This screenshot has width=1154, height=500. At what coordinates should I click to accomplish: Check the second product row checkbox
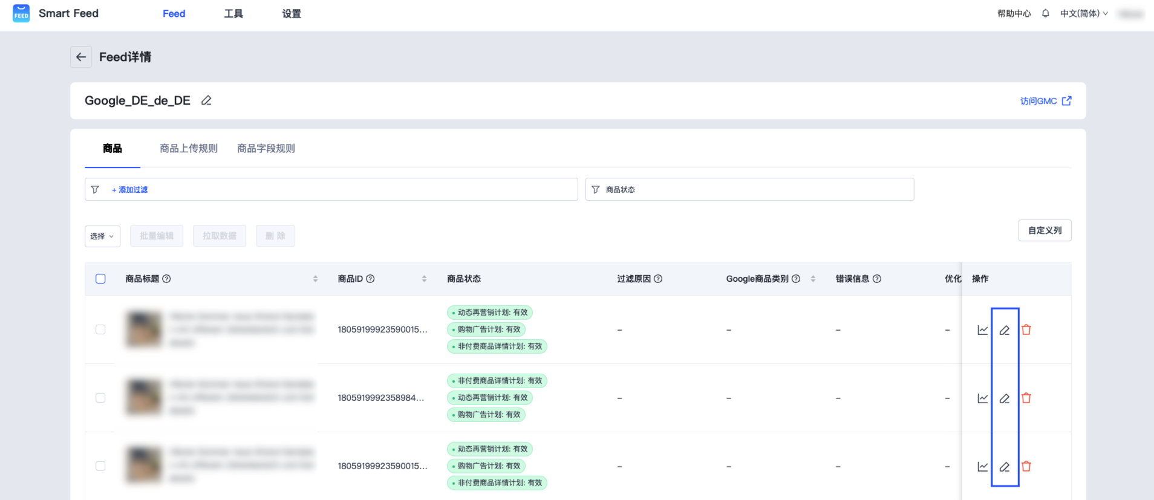(x=100, y=398)
